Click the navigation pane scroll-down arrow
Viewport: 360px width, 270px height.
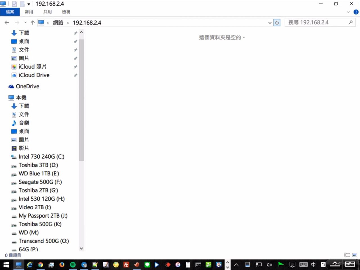(x=81, y=248)
